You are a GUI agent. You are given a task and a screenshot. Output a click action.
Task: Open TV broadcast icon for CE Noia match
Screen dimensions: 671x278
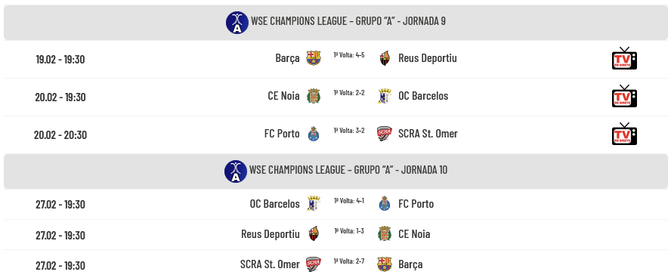tap(624, 96)
